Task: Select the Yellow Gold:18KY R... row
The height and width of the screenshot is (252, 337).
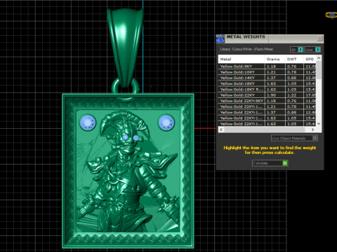Action: (267, 90)
